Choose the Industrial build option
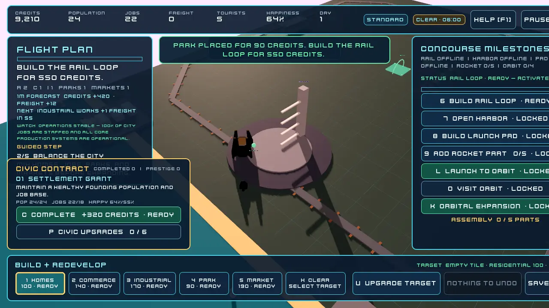The image size is (549, 308). point(149,283)
